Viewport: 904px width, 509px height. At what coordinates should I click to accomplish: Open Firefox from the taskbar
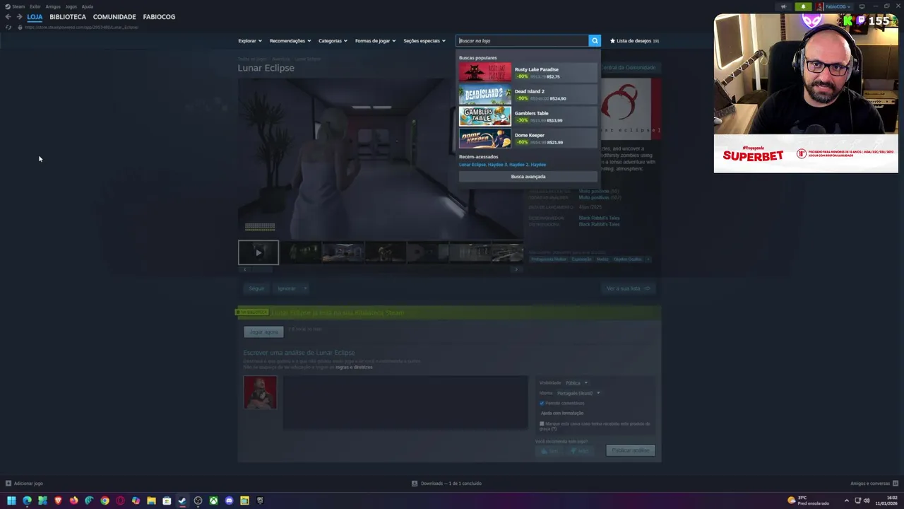[x=73, y=501]
